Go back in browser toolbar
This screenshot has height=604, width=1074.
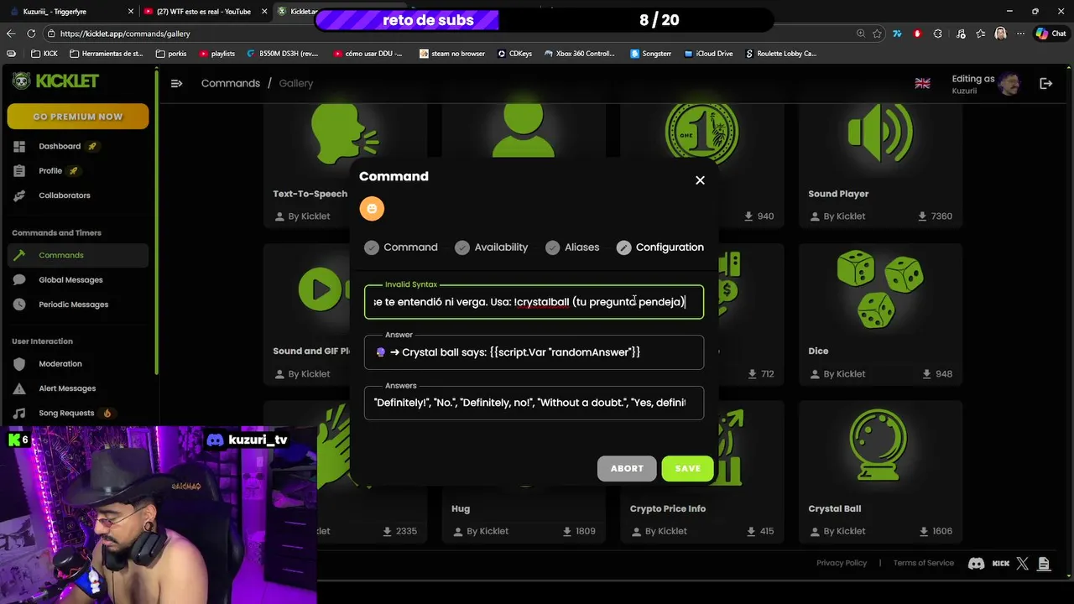[10, 34]
